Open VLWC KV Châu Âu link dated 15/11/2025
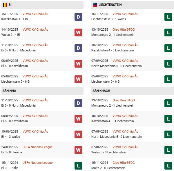This screenshot has width=174, height=171. [35, 14]
